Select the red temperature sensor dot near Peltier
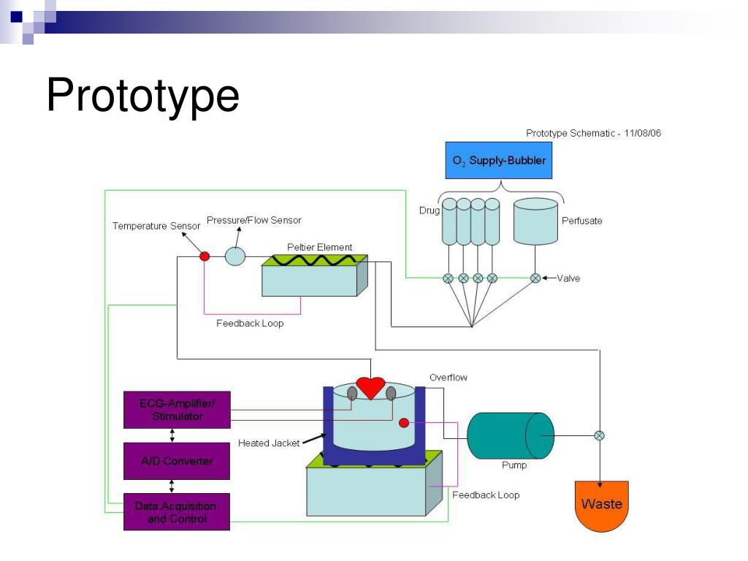Viewport: 748px width, 561px height. [x=205, y=256]
